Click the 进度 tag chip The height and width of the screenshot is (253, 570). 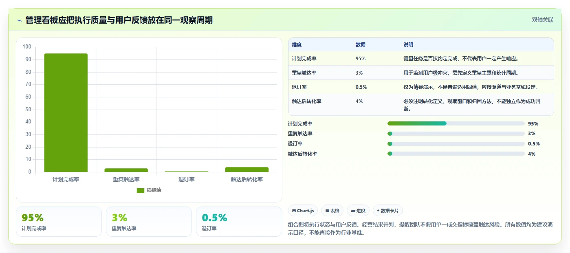358,211
